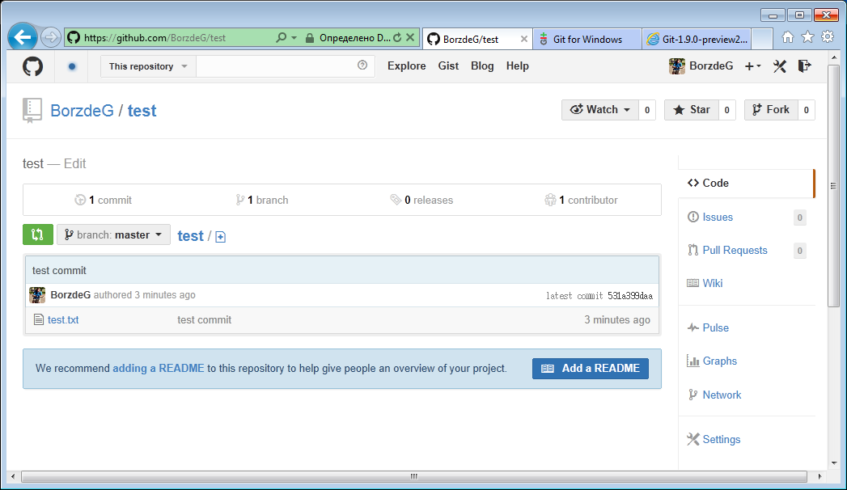This screenshot has width=847, height=490.
Task: Open the Issues sidebar link
Action: coord(718,217)
